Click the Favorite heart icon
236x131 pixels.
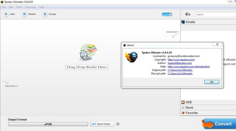click(x=183, y=113)
